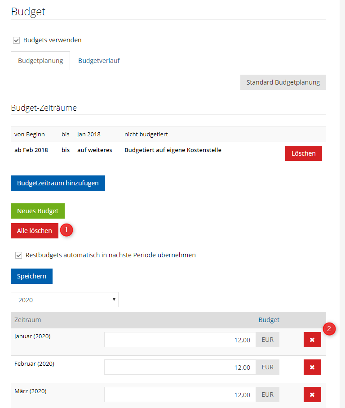Image resolution: width=345 pixels, height=408 pixels.
Task: Click Alle löschen to remove all budgets
Action: (35, 231)
